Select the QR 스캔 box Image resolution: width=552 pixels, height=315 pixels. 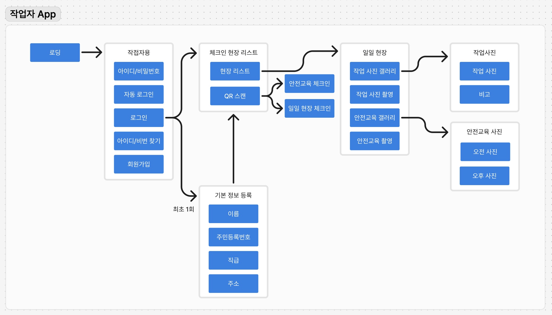click(x=235, y=96)
